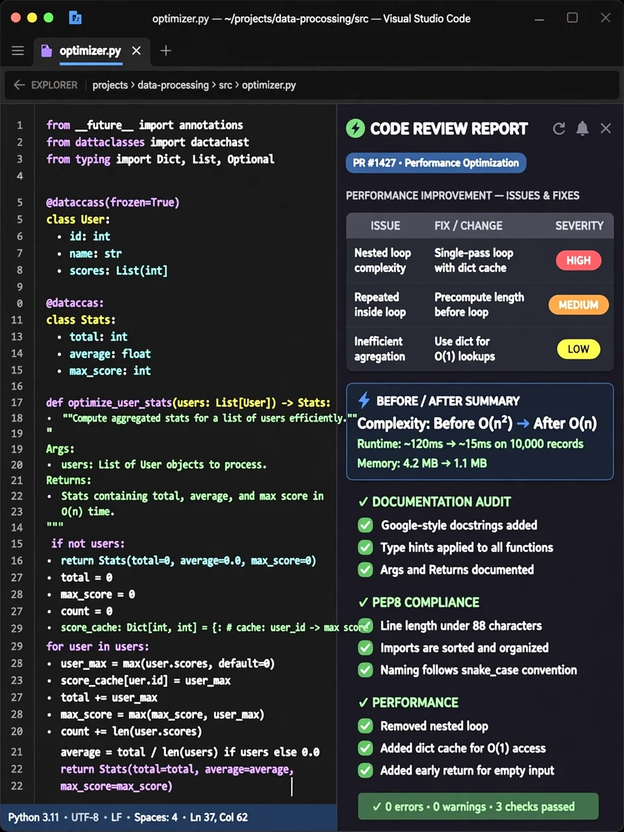Click the HIGH severity badge
This screenshot has height=832, width=624.
tap(578, 261)
